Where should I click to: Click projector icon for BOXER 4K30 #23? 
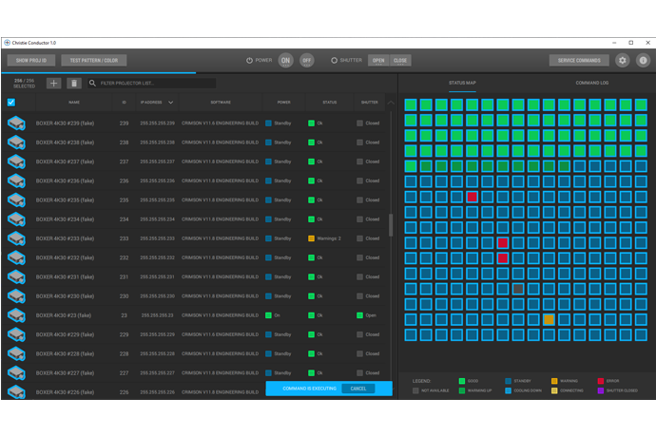point(16,315)
